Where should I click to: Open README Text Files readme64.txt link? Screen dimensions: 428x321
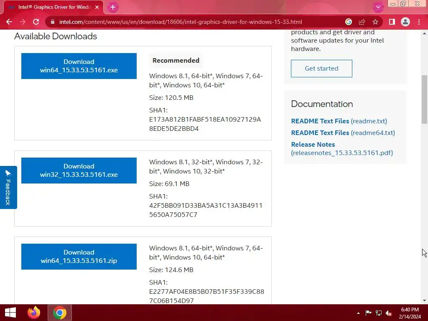tap(343, 132)
